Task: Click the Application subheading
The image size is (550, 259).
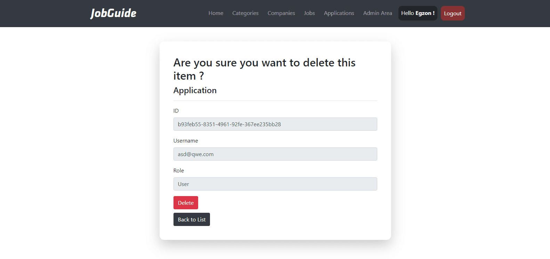Action: (195, 90)
